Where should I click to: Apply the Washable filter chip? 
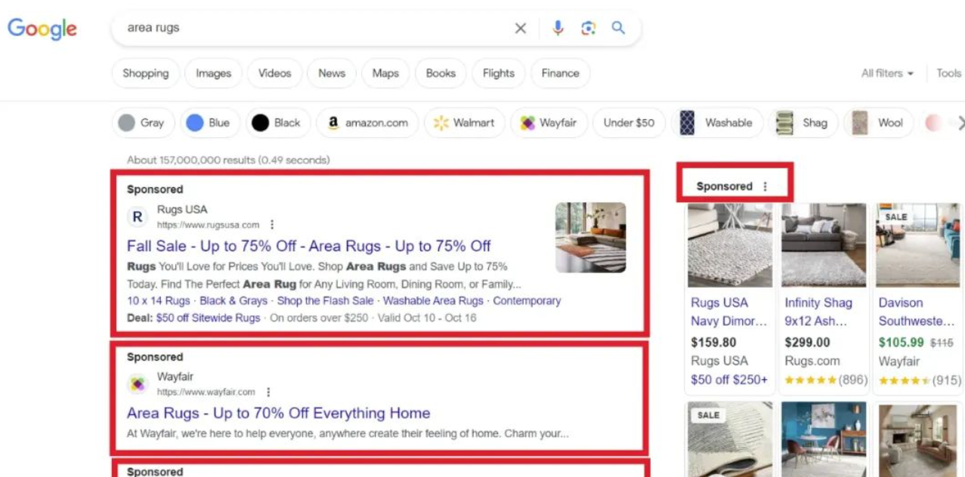pos(716,123)
